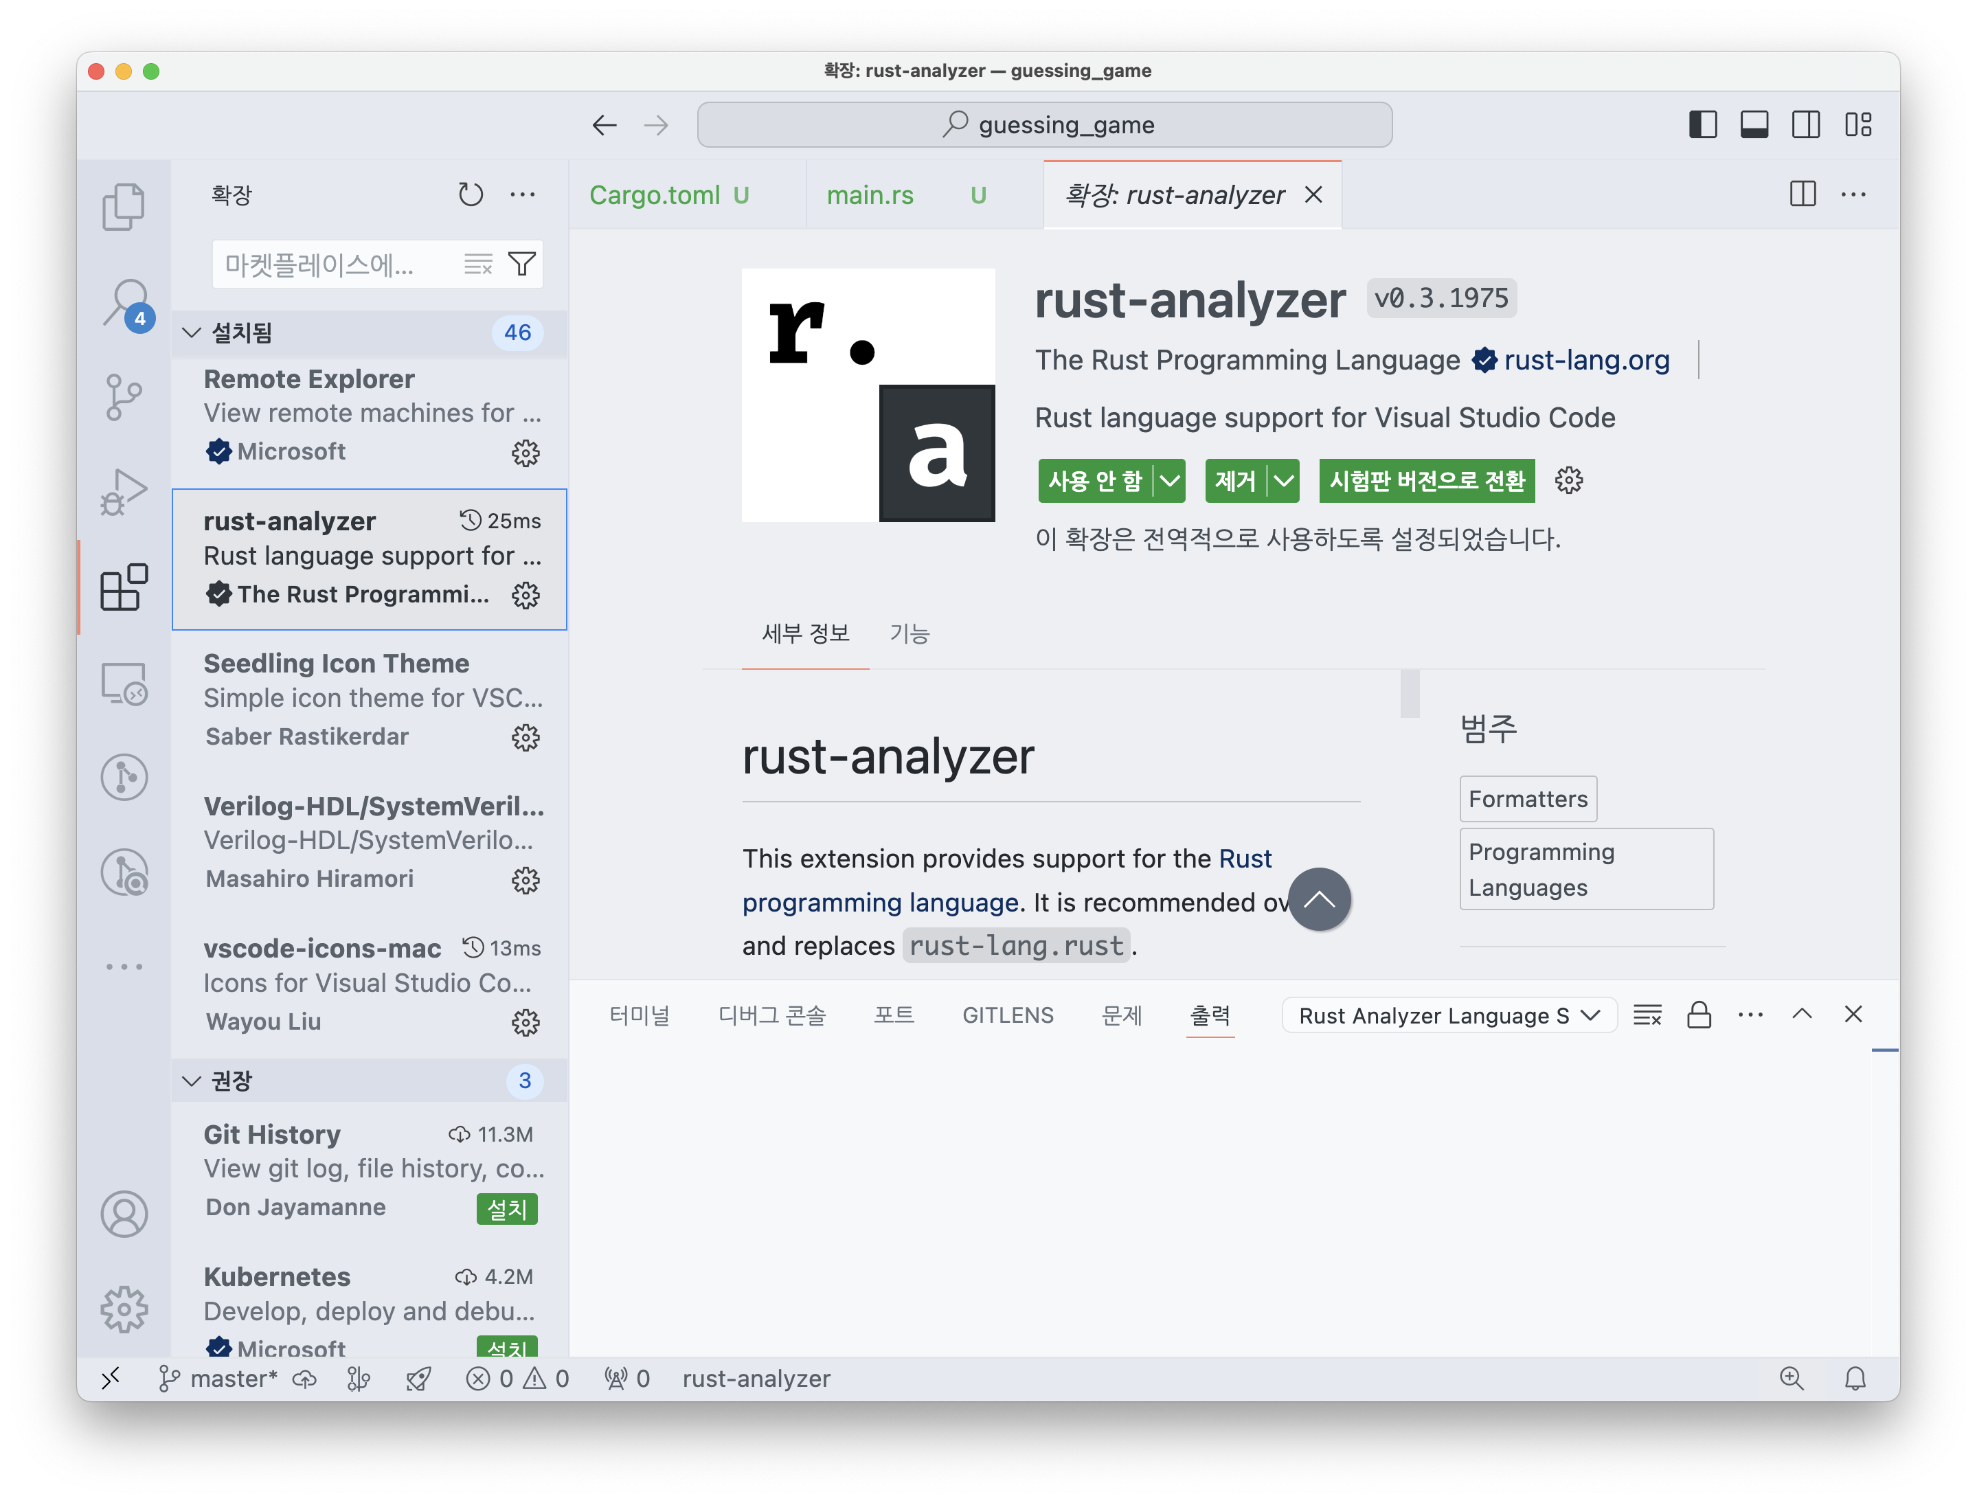Screen dimensions: 1977x1503
Task: Click the details page scrollbar thumb
Action: tap(1409, 692)
